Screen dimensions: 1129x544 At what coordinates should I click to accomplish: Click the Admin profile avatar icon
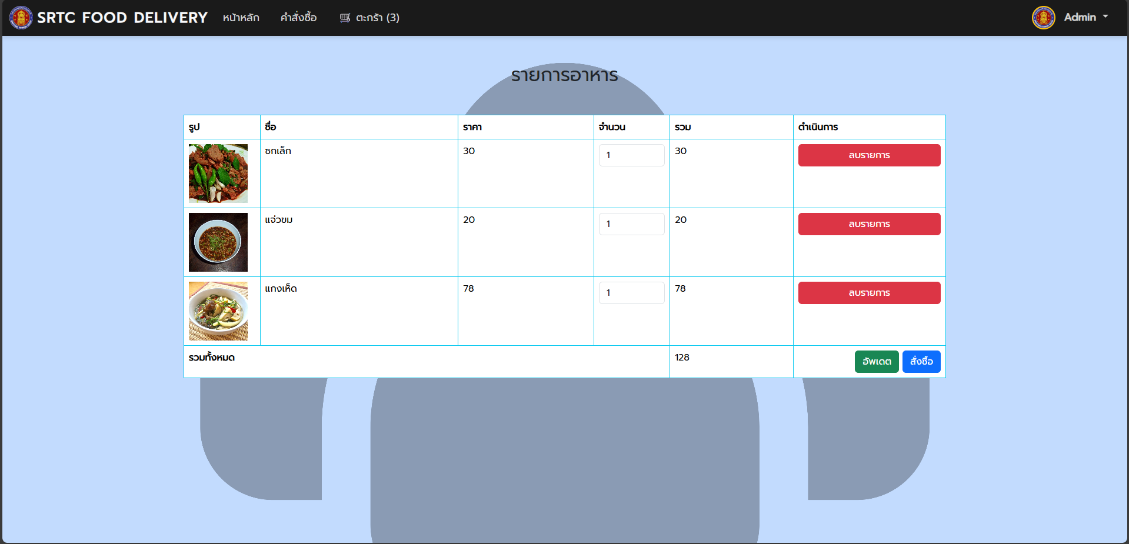[1043, 18]
